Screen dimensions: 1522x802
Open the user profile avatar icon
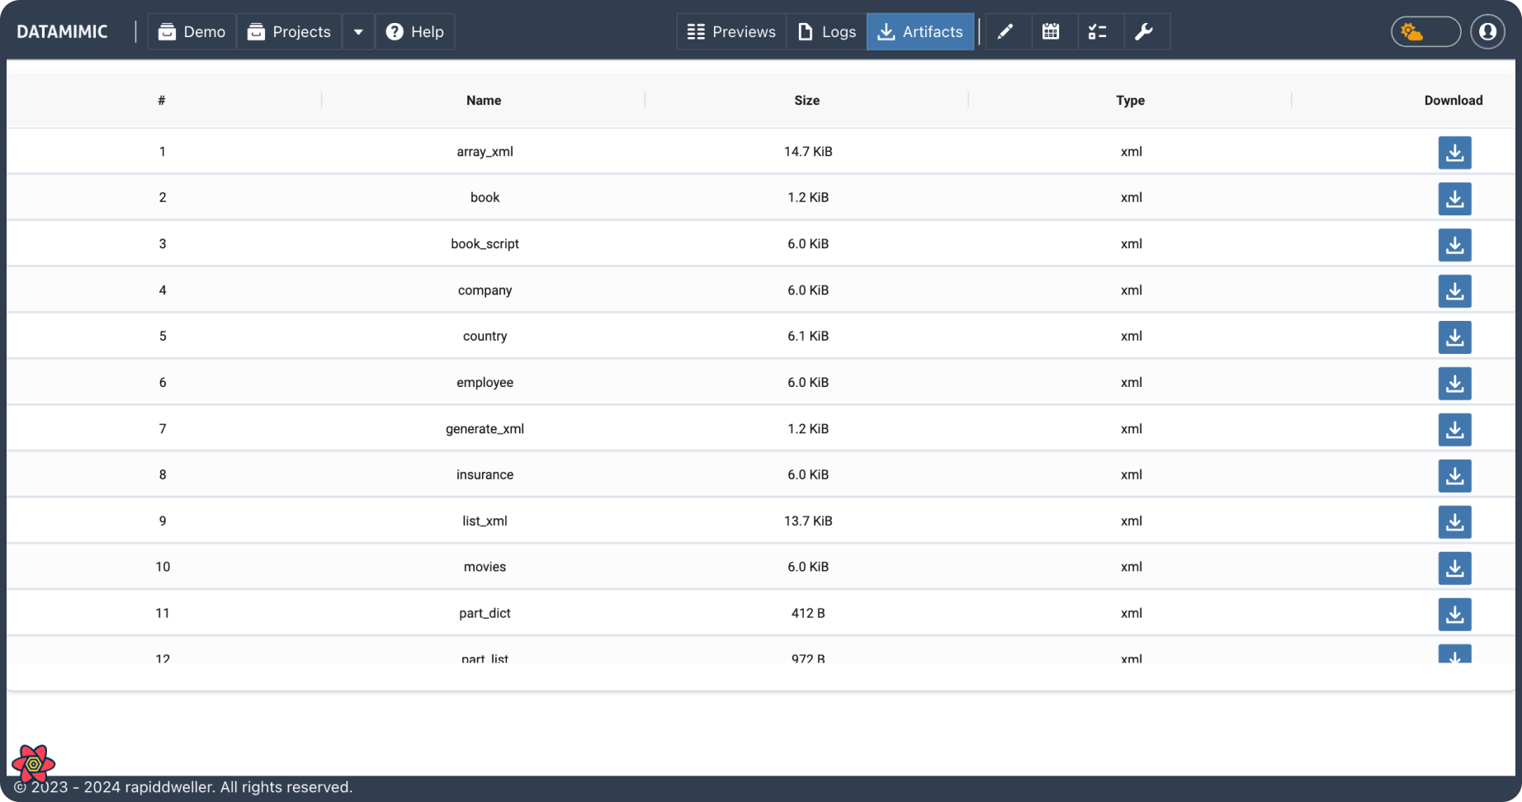pos(1487,32)
